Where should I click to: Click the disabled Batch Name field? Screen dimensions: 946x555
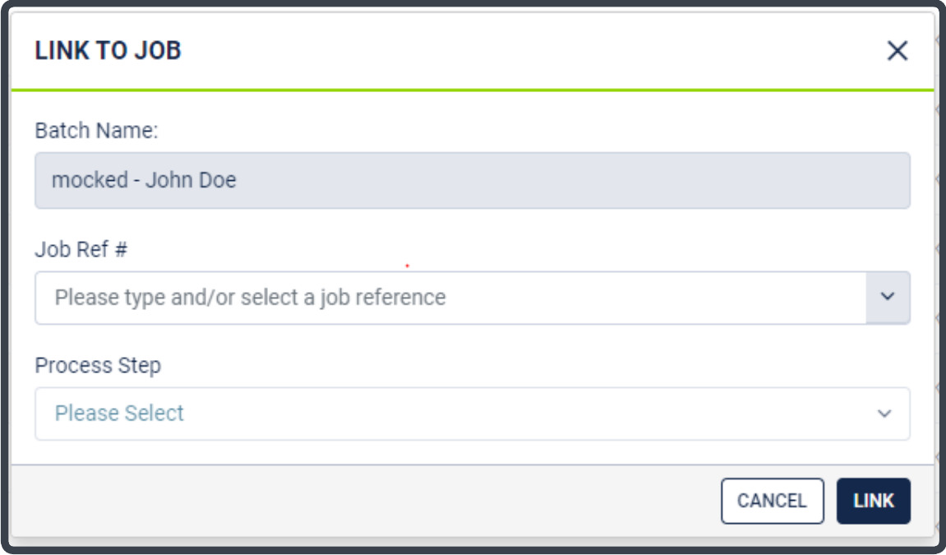click(473, 180)
